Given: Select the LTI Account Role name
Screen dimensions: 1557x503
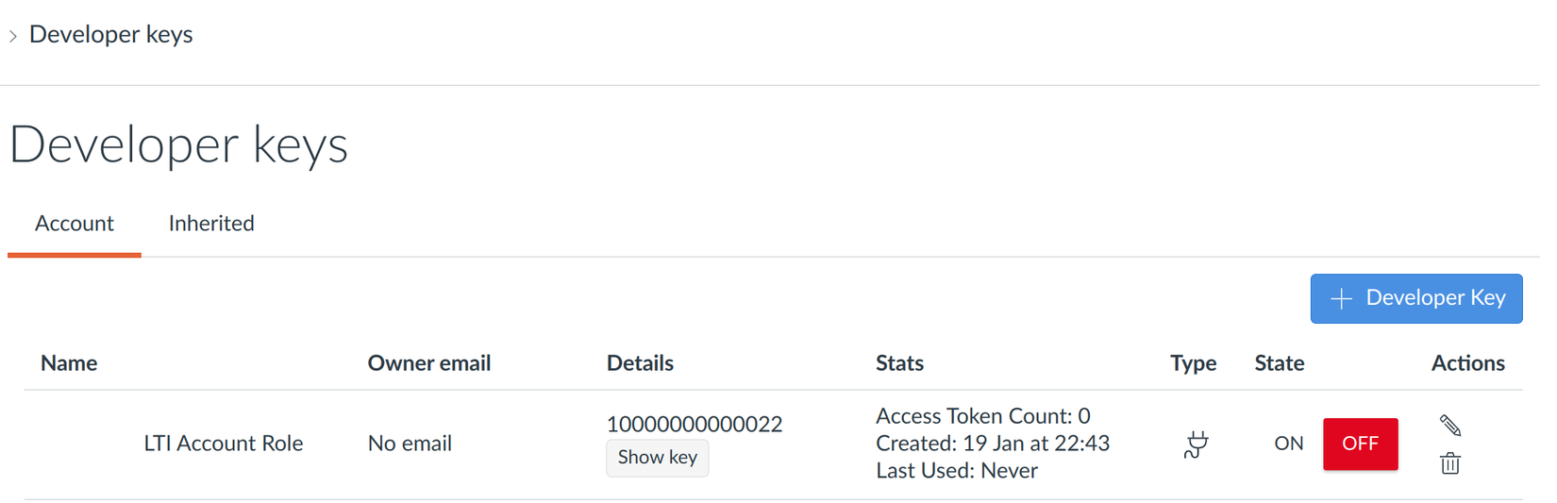Looking at the screenshot, I should coord(224,444).
